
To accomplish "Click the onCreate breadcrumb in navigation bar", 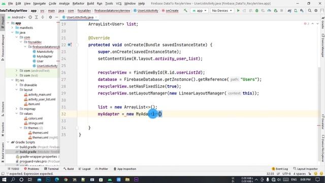I will click(x=170, y=11).
